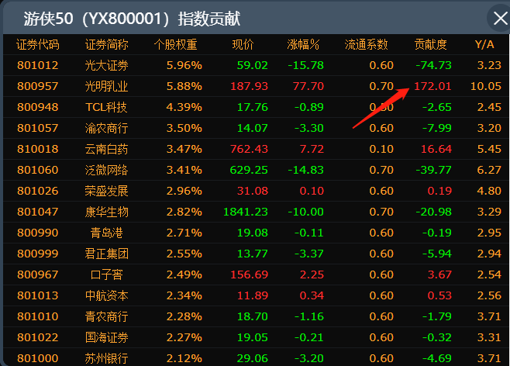
Task: Click 青岛港 stock name
Action: tap(107, 233)
